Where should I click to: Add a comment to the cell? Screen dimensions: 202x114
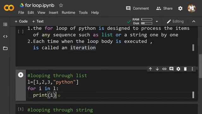171,69
